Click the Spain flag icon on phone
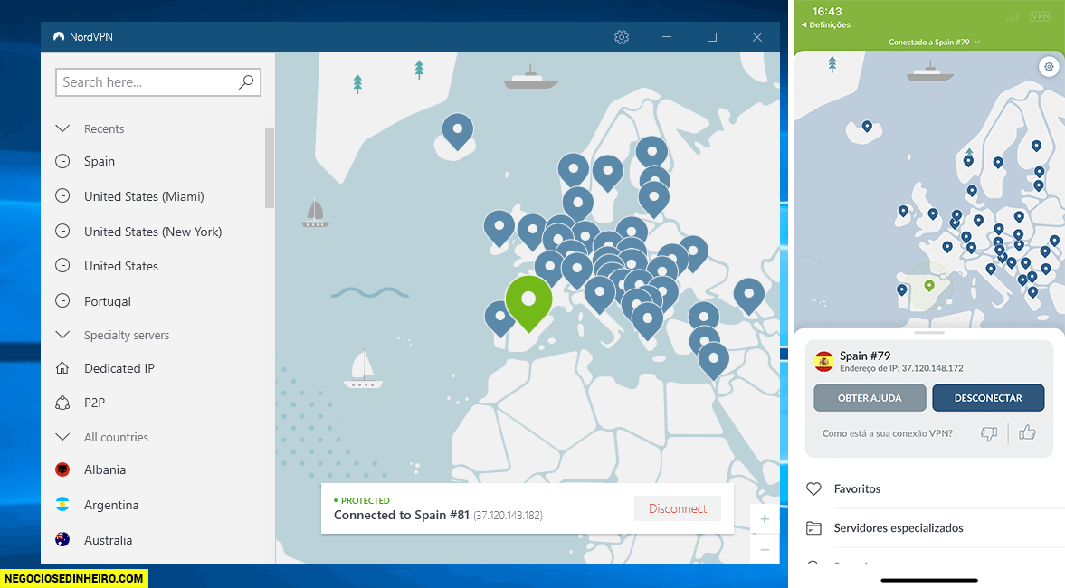 click(x=824, y=361)
